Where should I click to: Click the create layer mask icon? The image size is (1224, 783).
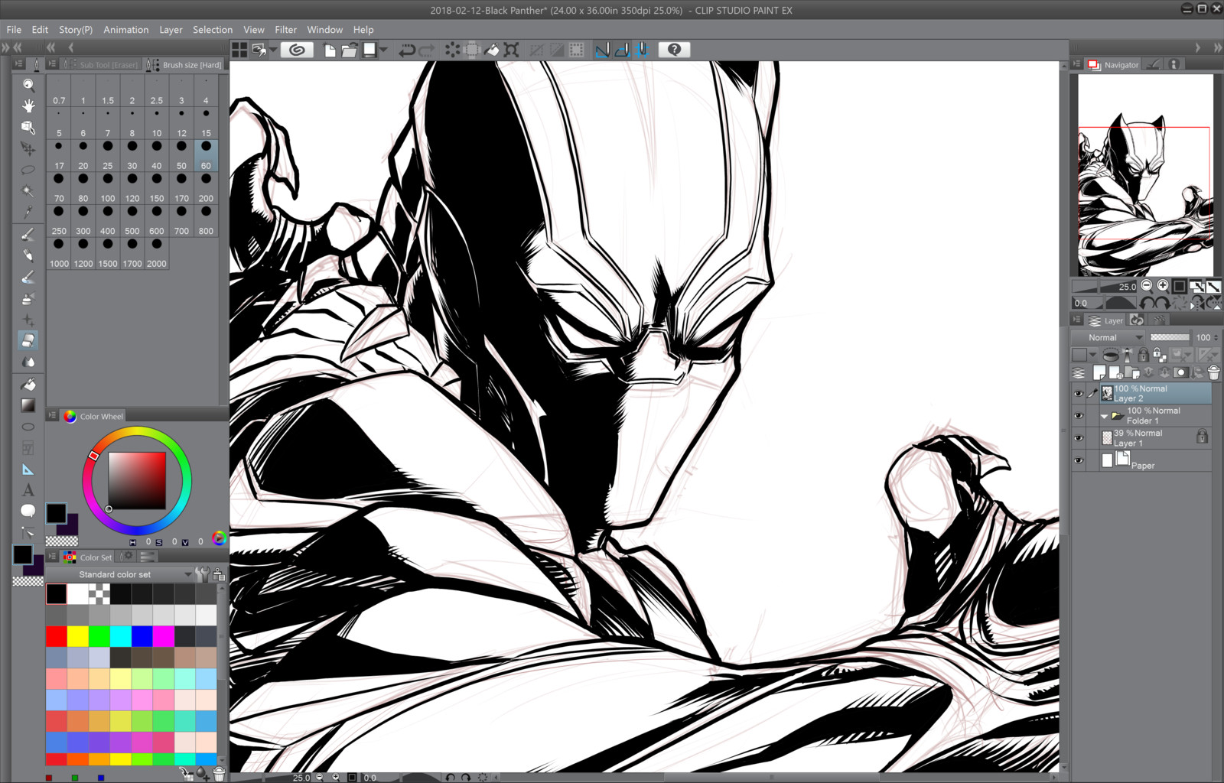pyautogui.click(x=1181, y=372)
